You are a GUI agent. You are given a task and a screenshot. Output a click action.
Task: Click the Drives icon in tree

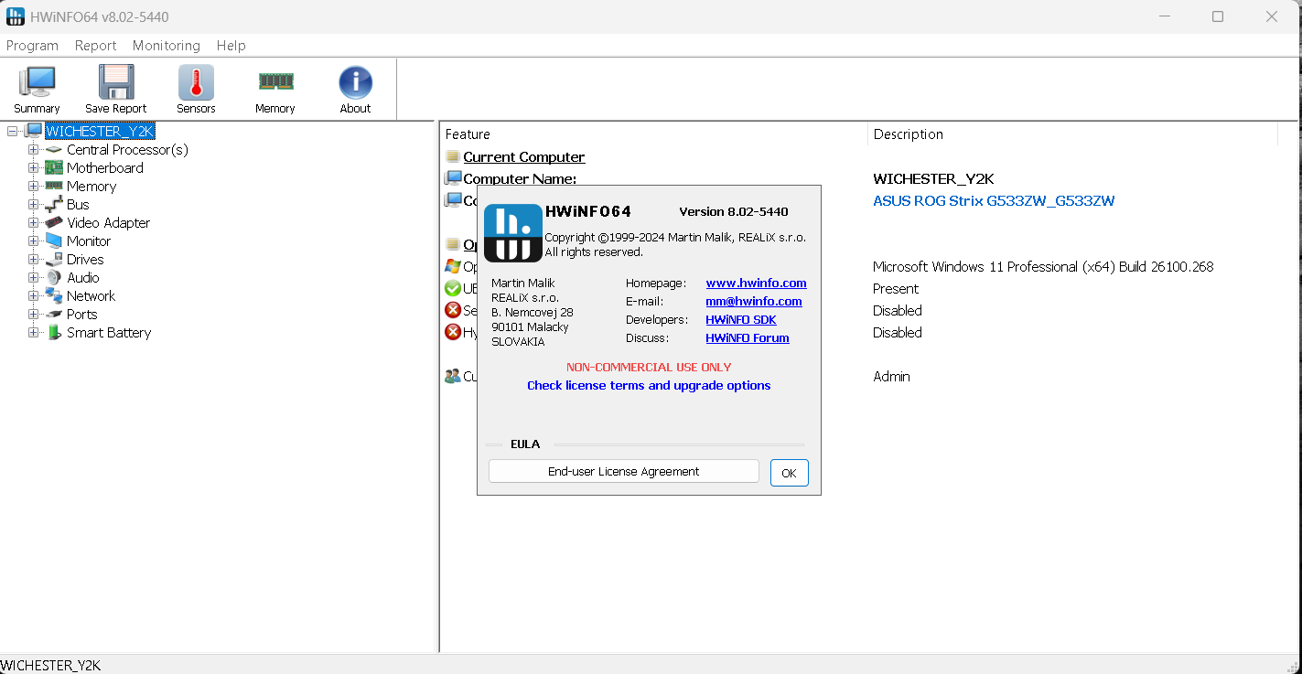(x=54, y=260)
